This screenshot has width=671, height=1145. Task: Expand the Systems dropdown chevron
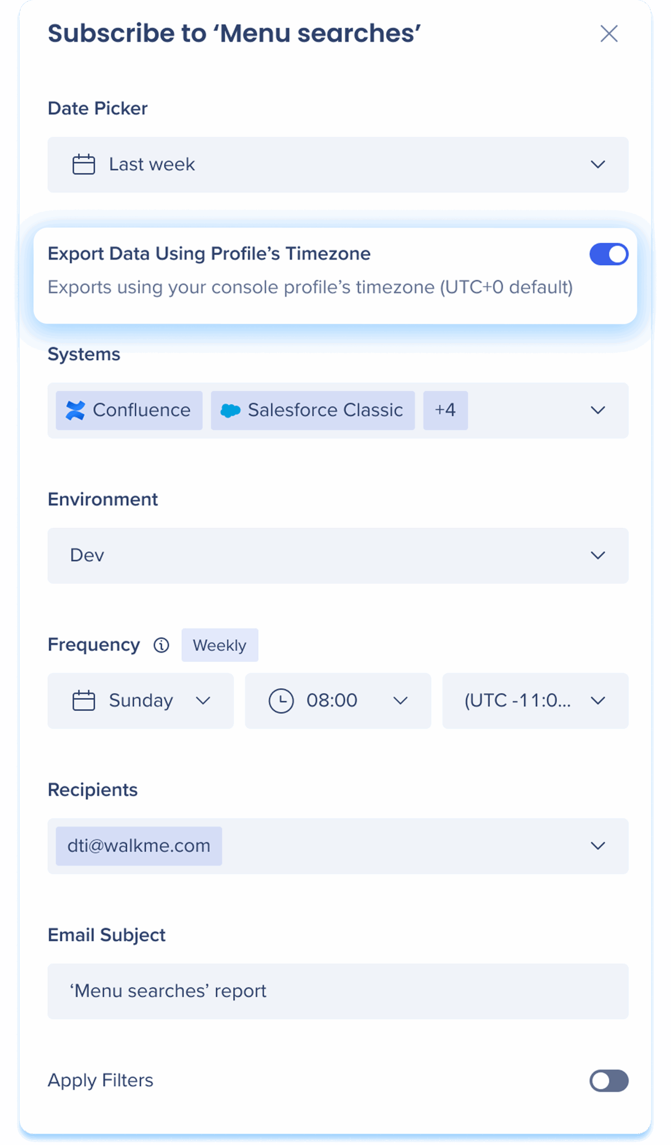(x=597, y=410)
